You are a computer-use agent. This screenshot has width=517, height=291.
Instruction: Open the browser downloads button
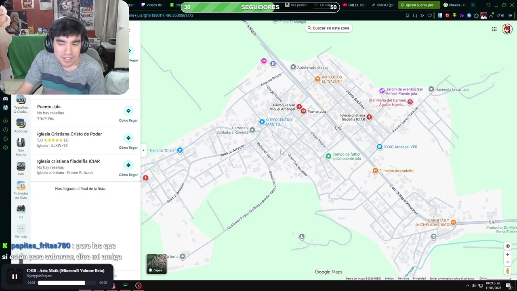(x=491, y=15)
